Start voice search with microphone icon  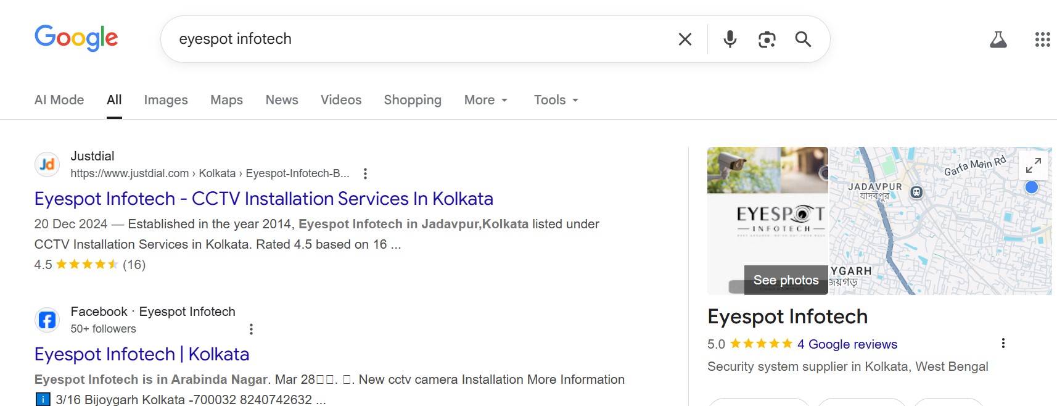point(730,39)
